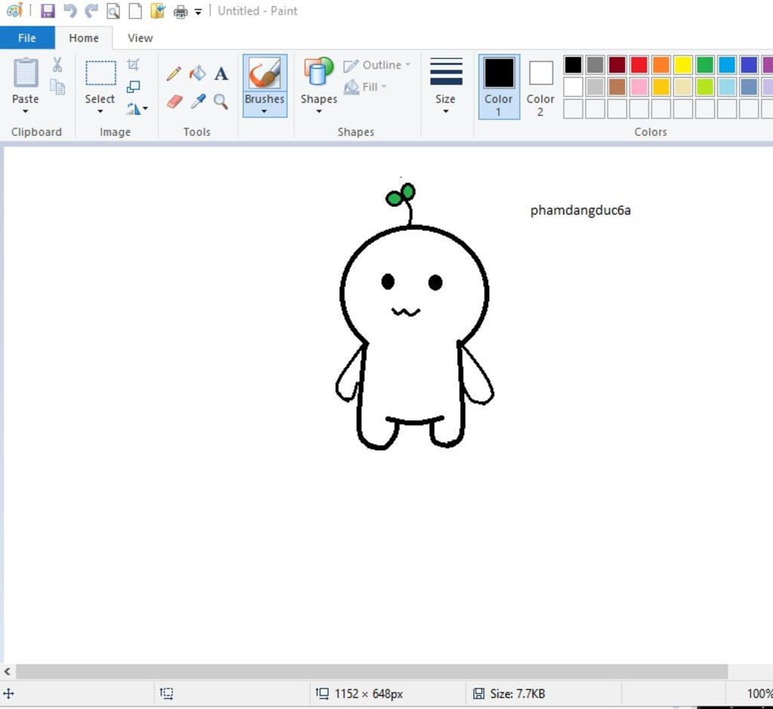Create a new blank picture from the quick access toolbar
Image resolution: width=773 pixels, height=709 pixels.
[135, 11]
